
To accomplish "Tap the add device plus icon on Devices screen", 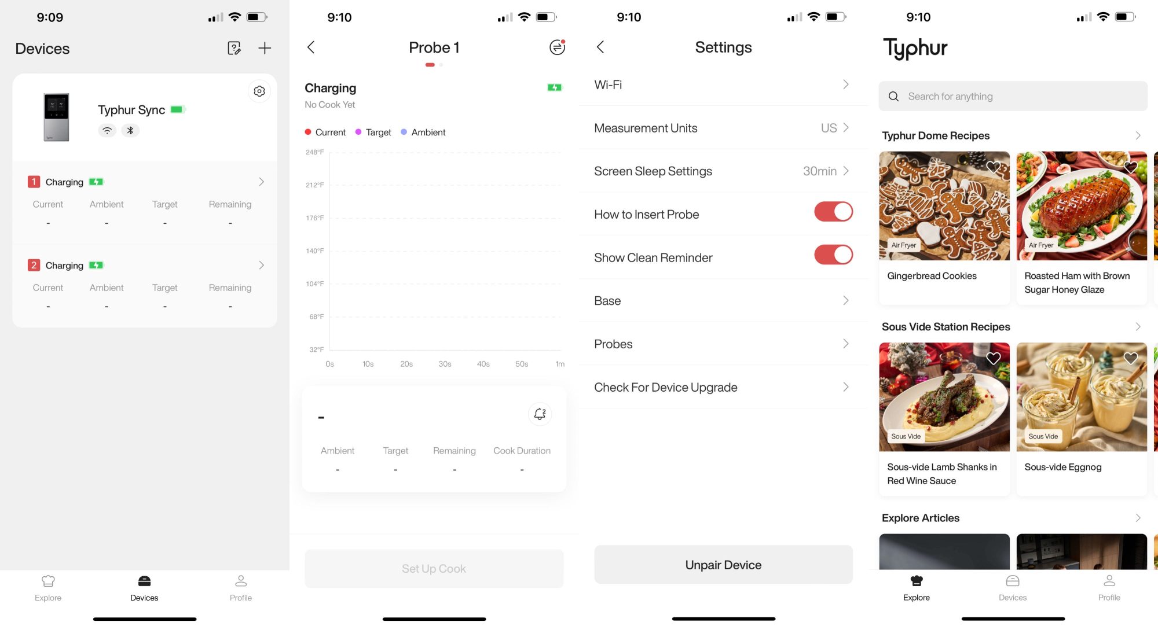I will [265, 48].
